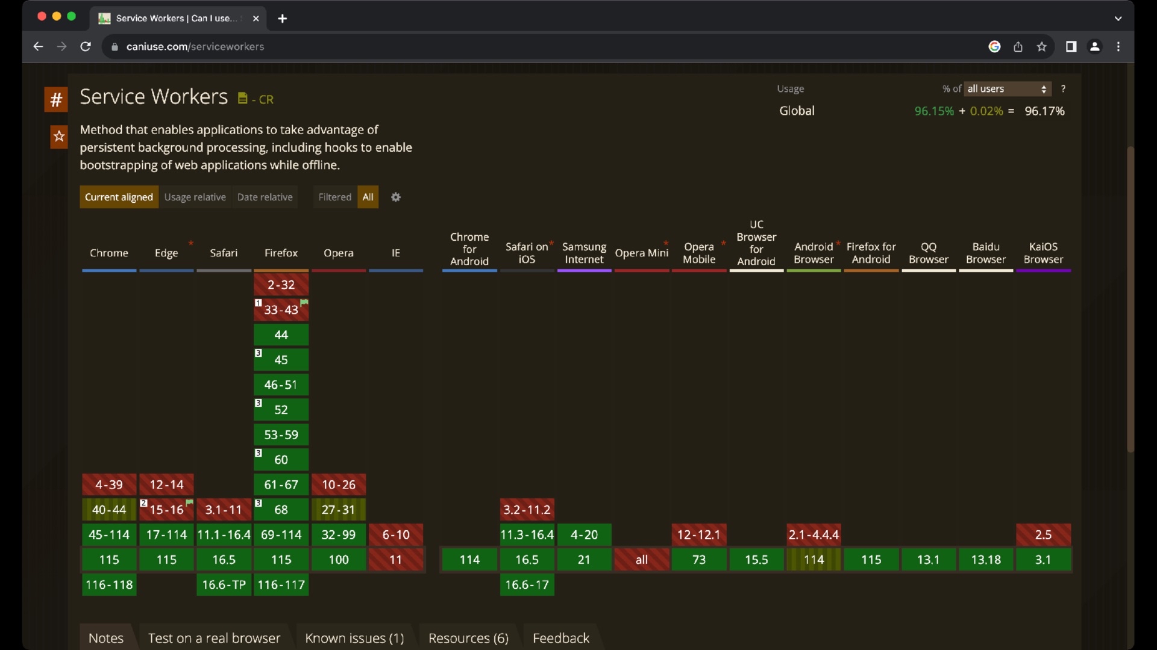Switch view to Usage relative
Screen dimensions: 1157x650
click(x=195, y=197)
